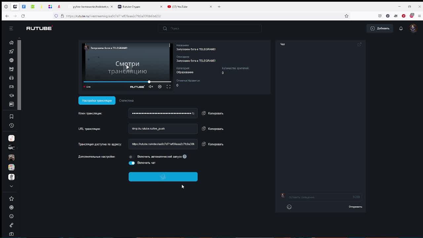Screen dimensions: 423x238
Task: Reload the page in the browser
Action: tap(23, 16)
